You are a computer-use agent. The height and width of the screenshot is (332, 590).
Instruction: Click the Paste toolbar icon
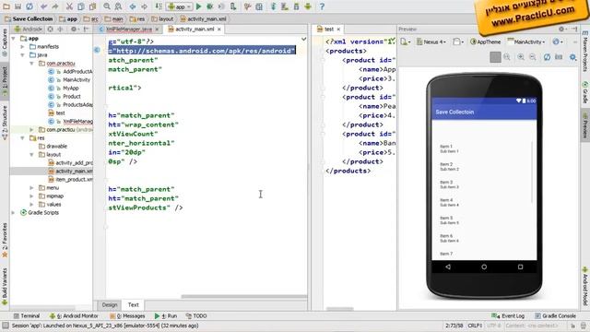point(92,6)
